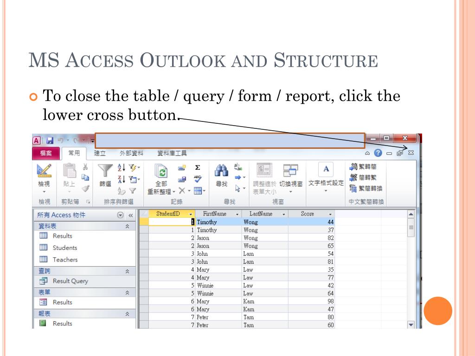Collapse the 查詢 (Queries) group
Screen dimensions: 475x356
click(x=127, y=271)
